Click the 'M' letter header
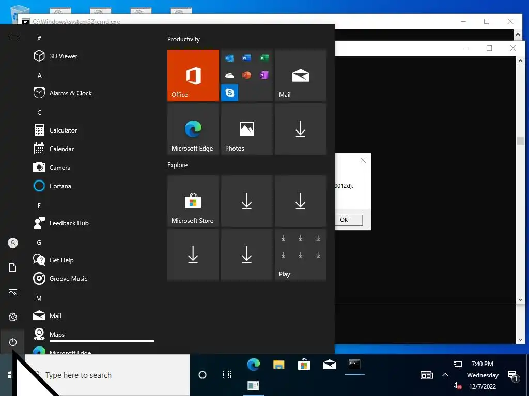This screenshot has width=529, height=396. coord(39,298)
